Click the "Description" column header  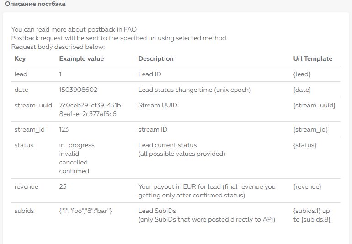click(156, 59)
